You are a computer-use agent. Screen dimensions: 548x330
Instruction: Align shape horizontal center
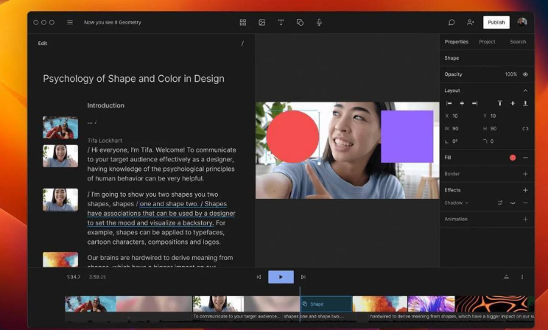[x=462, y=103]
